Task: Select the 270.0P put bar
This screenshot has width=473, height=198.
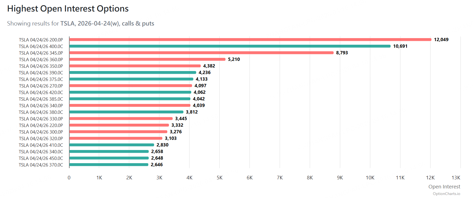Action: pyautogui.click(x=130, y=86)
